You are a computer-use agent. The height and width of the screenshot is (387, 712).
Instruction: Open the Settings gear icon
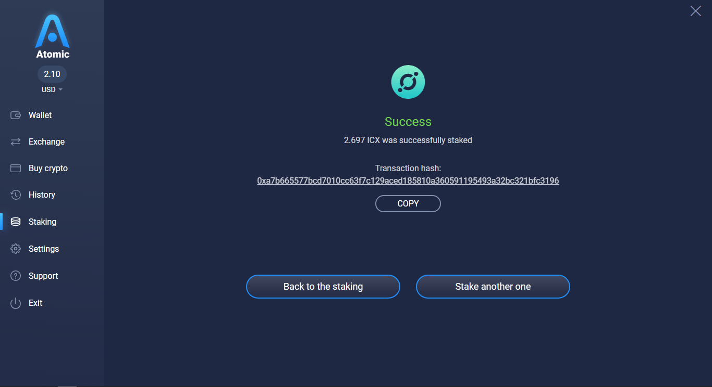pos(16,249)
